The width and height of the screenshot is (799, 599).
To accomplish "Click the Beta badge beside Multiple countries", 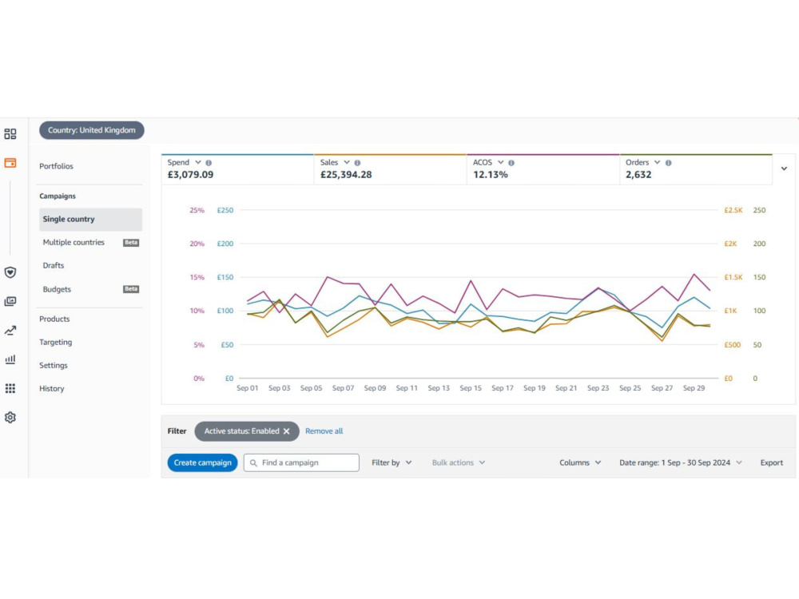I will pos(131,243).
